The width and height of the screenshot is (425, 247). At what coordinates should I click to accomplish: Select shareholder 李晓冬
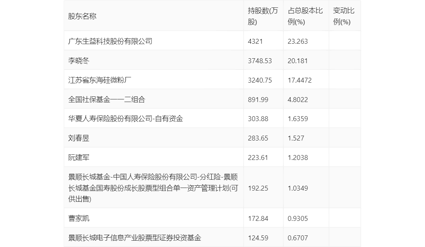click(79, 61)
